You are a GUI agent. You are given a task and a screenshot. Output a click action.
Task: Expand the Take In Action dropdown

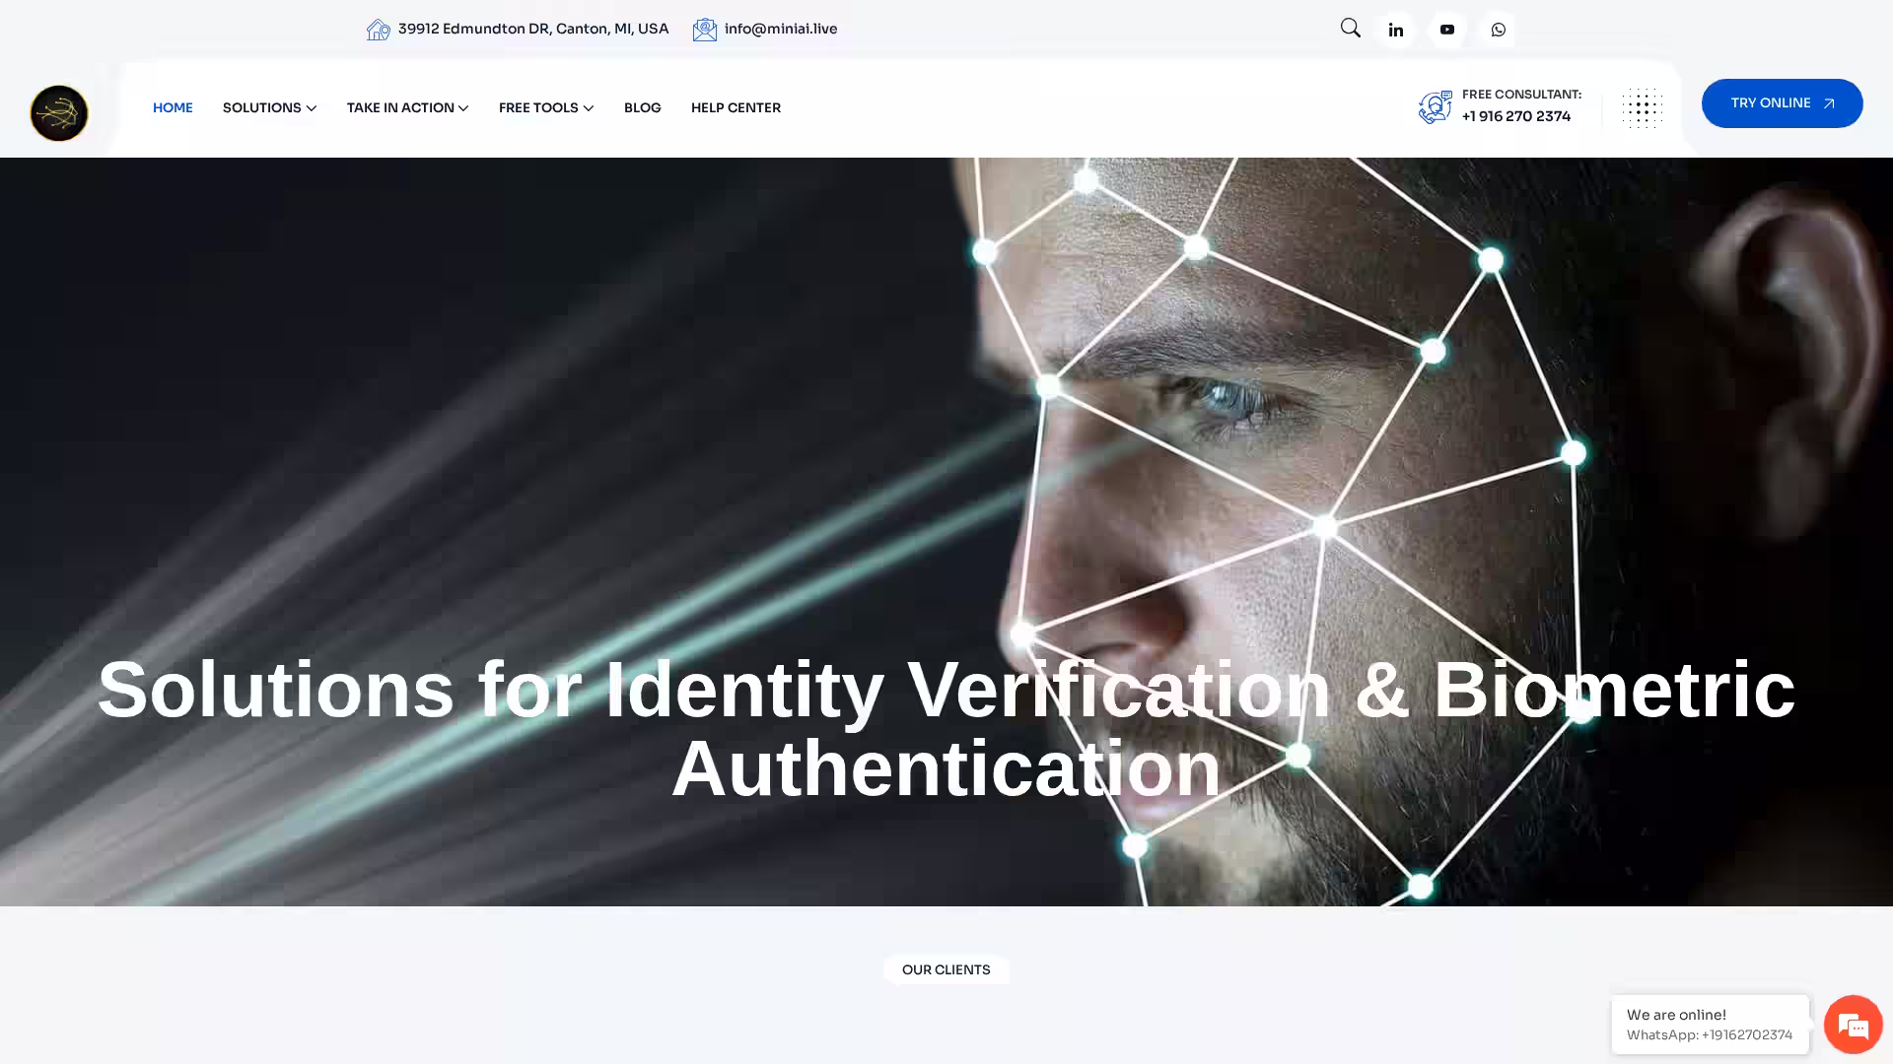pyautogui.click(x=407, y=108)
